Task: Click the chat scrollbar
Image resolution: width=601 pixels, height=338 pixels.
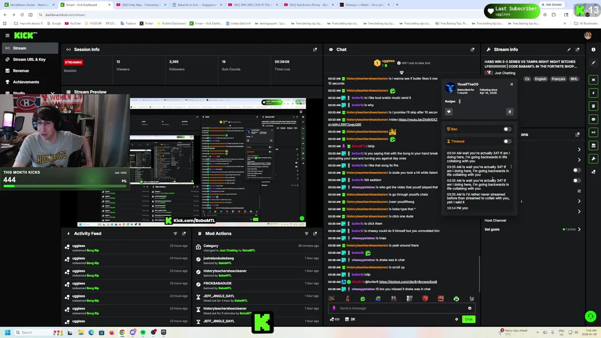Action: [480, 274]
